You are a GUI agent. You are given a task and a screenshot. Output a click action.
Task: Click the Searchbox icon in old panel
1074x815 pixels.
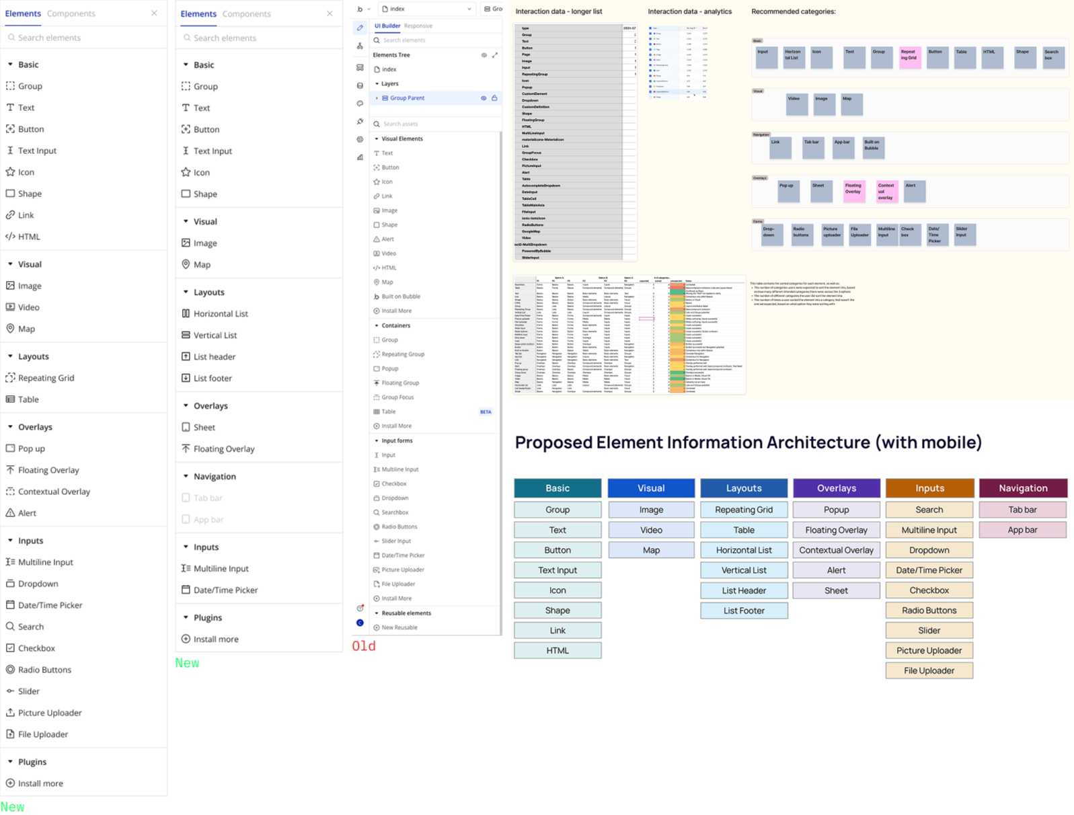(377, 512)
